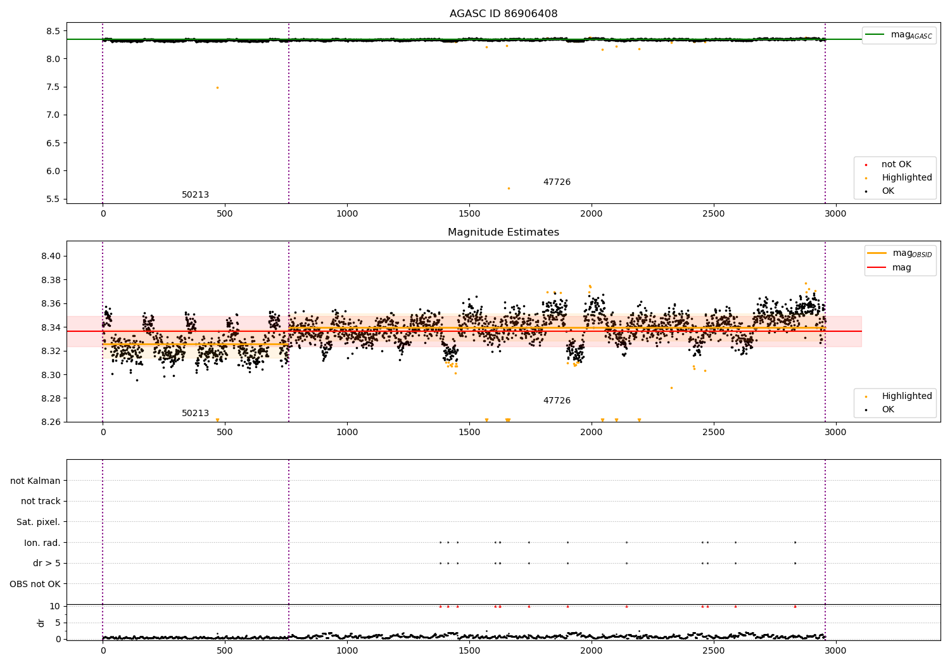The height and width of the screenshot is (665, 950).
Task: Click the orange line sample beside mag OBSID
Action: (x=877, y=253)
